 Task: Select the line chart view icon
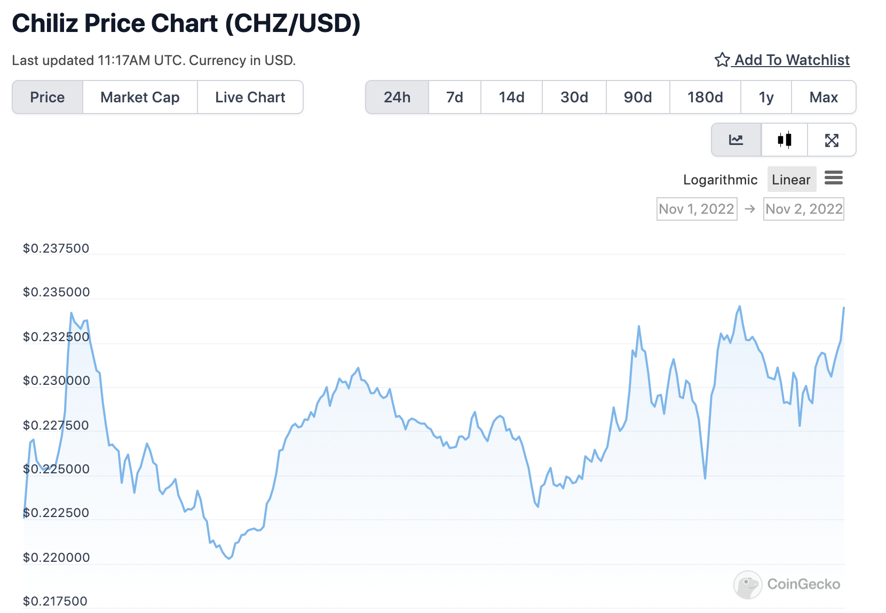(736, 140)
